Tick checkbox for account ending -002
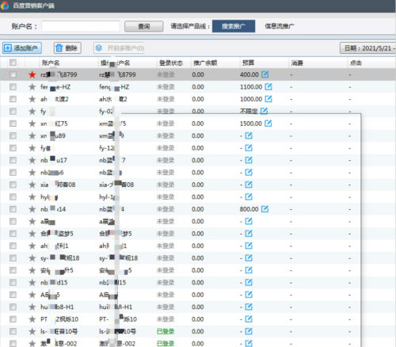This screenshot has width=396, height=347. point(13,344)
